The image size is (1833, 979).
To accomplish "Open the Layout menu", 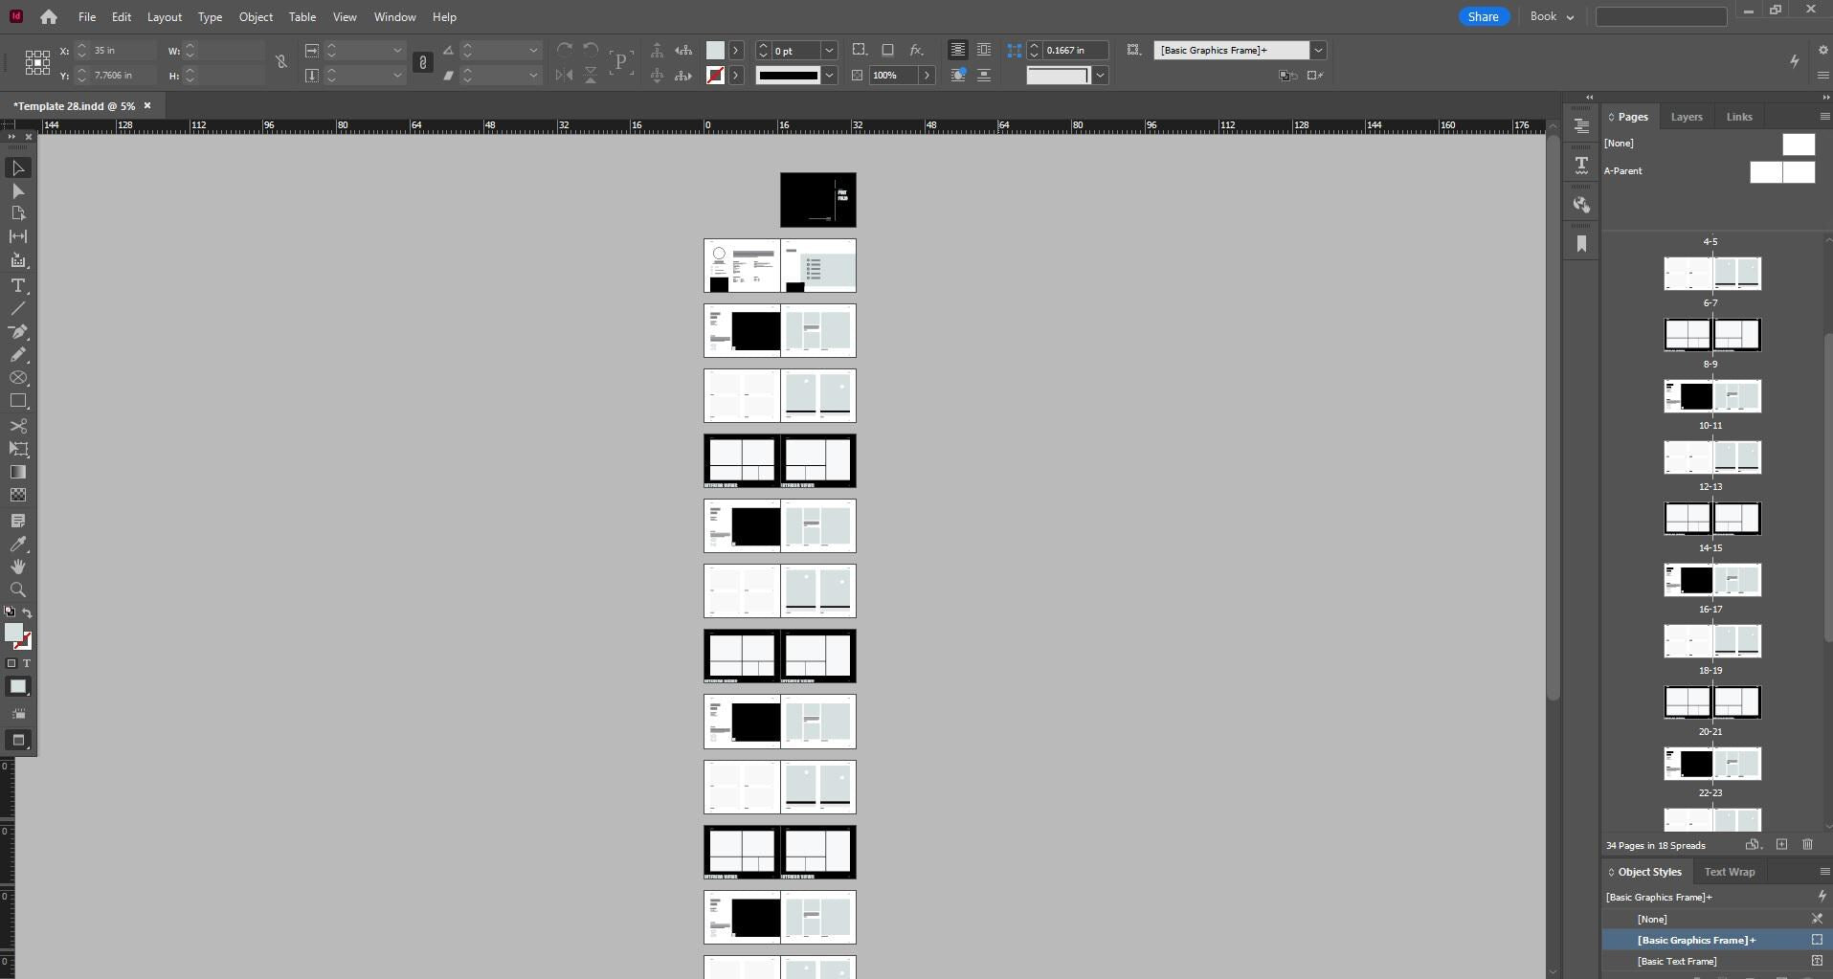I will point(164,16).
